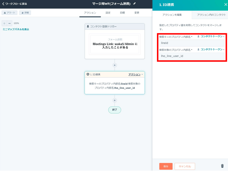Add step below the enrollment trigger
This screenshot has height=171, width=228.
point(115,65)
